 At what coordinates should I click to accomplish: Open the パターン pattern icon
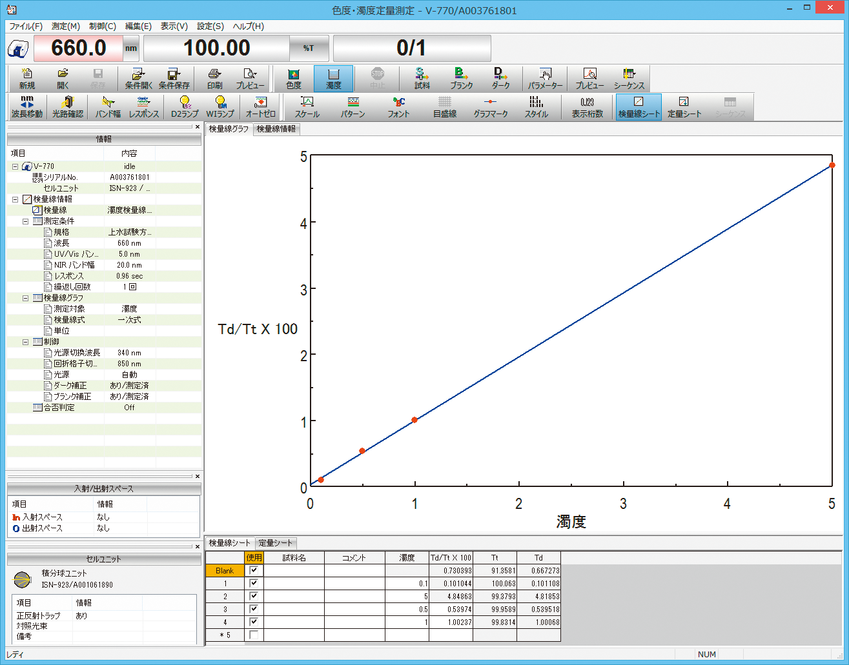[353, 107]
